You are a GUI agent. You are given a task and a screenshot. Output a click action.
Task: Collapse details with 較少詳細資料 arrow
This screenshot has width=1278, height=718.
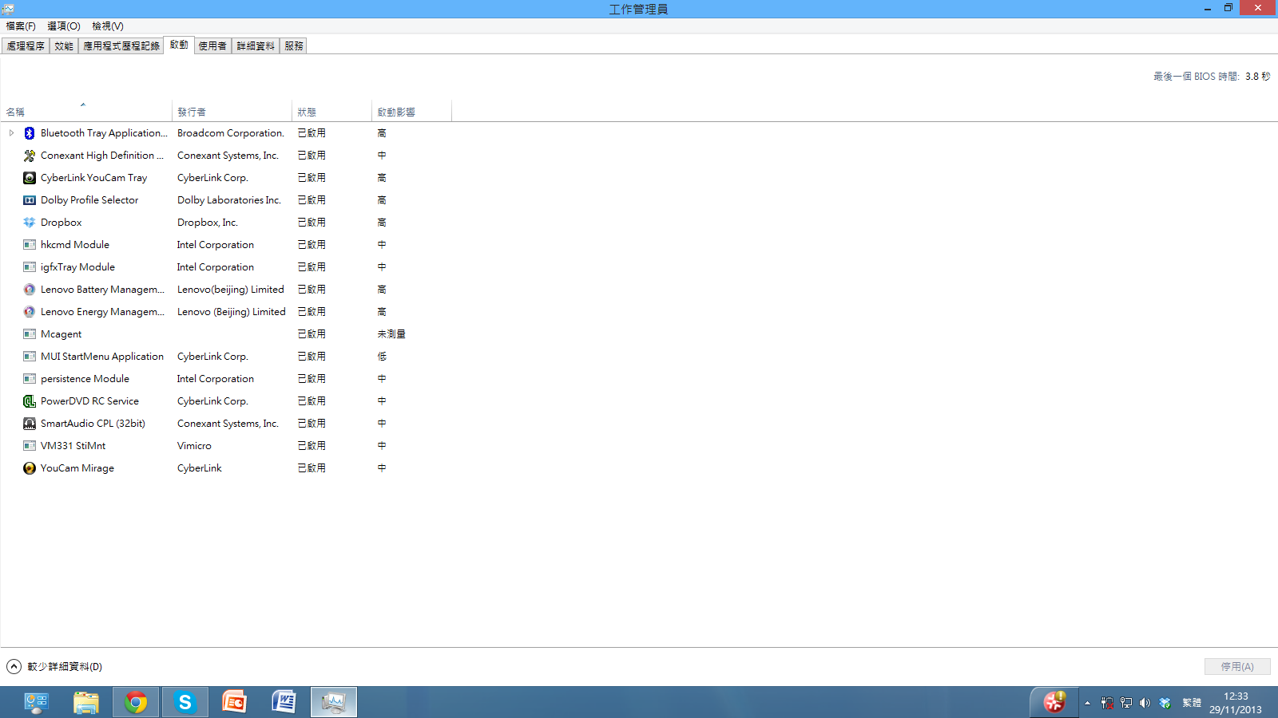(x=14, y=666)
